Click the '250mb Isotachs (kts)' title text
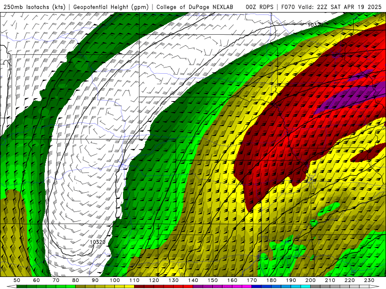The width and height of the screenshot is (386, 289). [x=34, y=7]
